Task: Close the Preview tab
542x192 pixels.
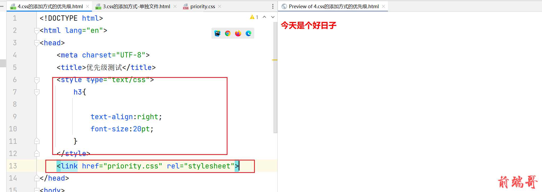Action: pyautogui.click(x=383, y=6)
